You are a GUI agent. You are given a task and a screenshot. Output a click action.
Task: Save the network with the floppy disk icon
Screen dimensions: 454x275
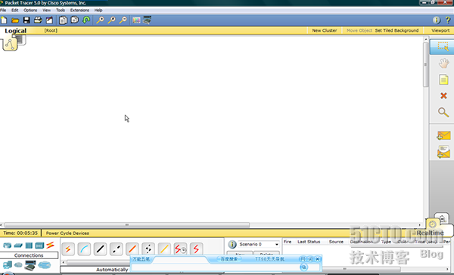pyautogui.click(x=26, y=20)
